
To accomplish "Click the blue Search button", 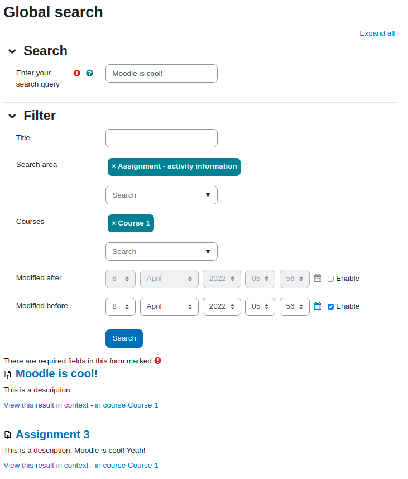I will (124, 338).
